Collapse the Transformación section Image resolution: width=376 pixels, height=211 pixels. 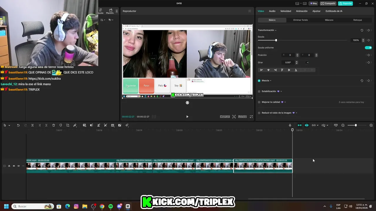click(276, 30)
